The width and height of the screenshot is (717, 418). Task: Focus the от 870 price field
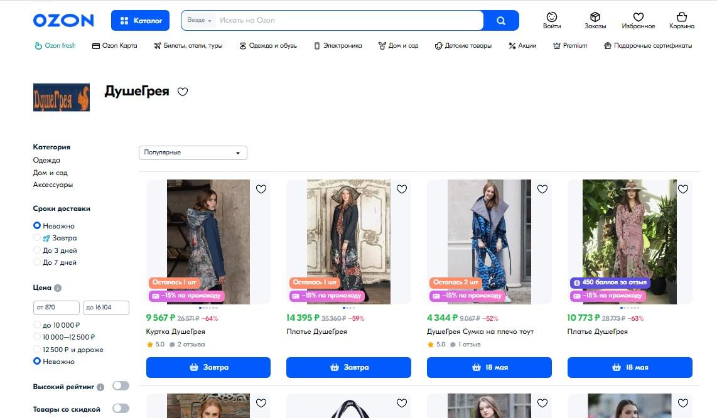57,308
